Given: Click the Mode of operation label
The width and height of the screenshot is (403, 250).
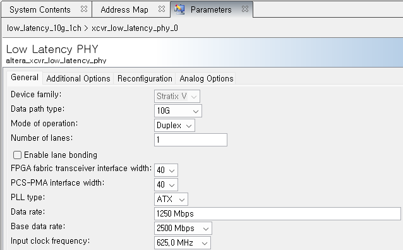Looking at the screenshot, I should click(44, 124).
